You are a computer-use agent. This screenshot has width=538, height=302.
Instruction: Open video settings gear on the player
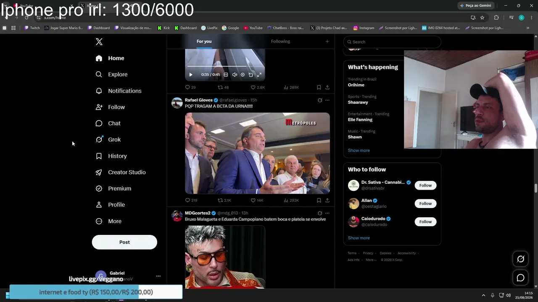[243, 75]
